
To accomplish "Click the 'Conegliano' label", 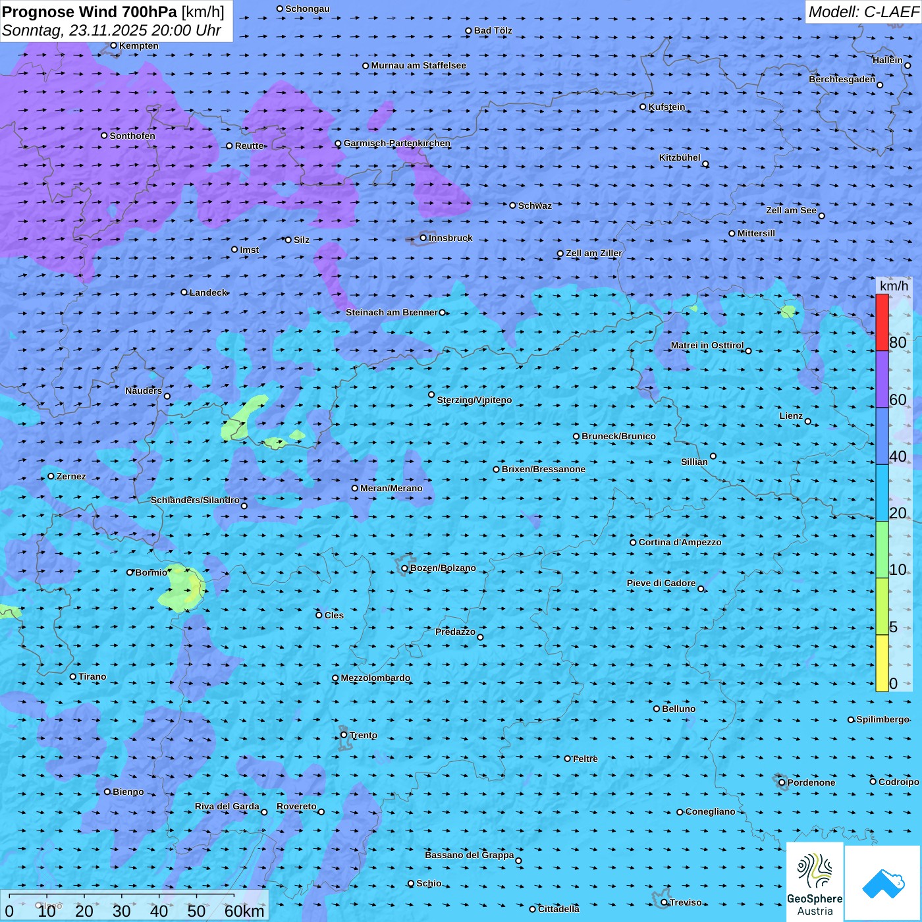I will 711,811.
